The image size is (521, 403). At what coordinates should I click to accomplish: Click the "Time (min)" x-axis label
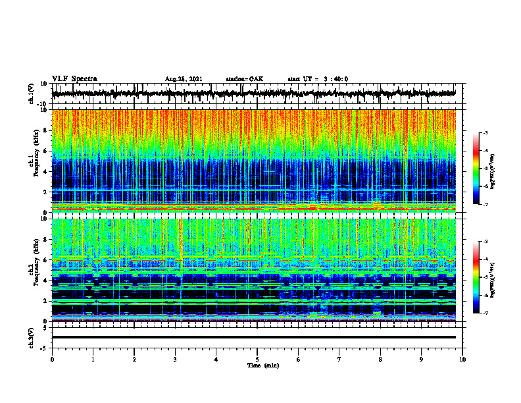tap(263, 365)
